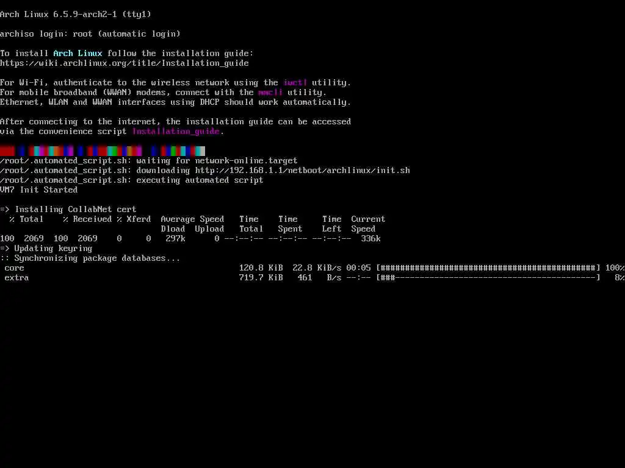Click the 'Average Speed' column header

pyautogui.click(x=192, y=219)
